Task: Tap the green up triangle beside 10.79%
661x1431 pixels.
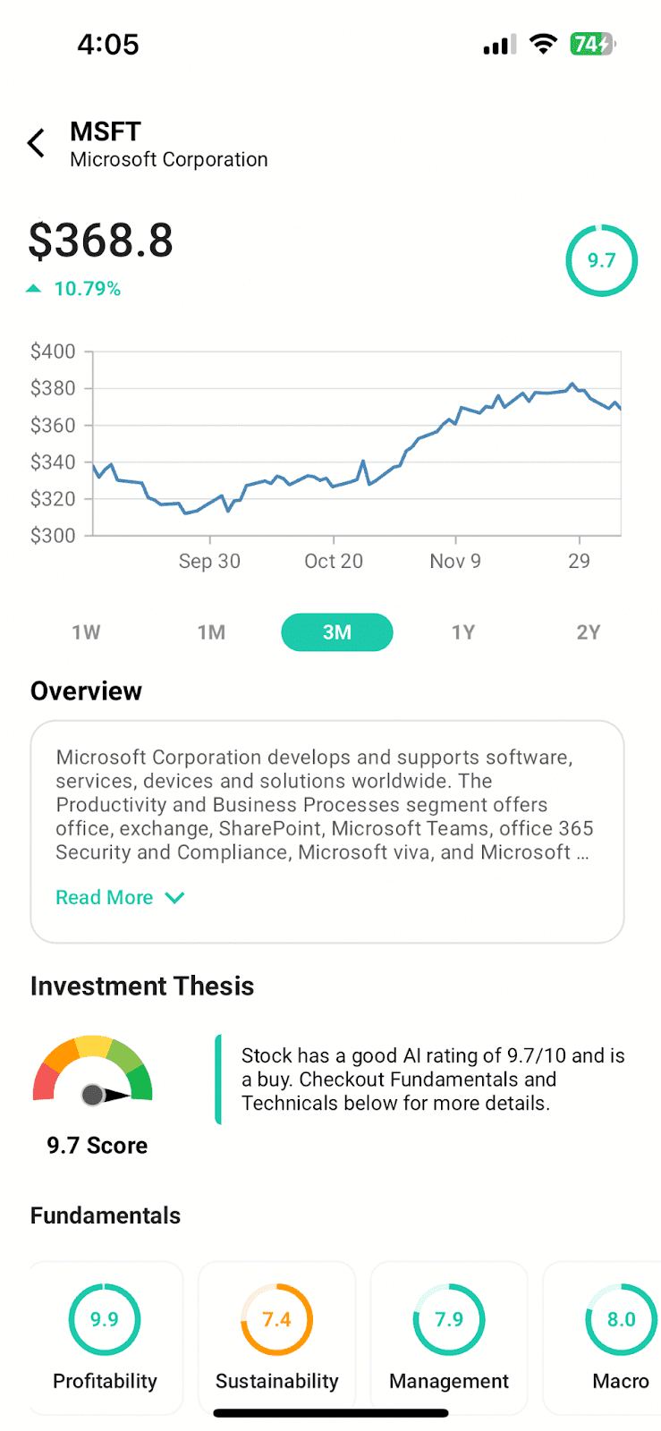Action: (34, 289)
